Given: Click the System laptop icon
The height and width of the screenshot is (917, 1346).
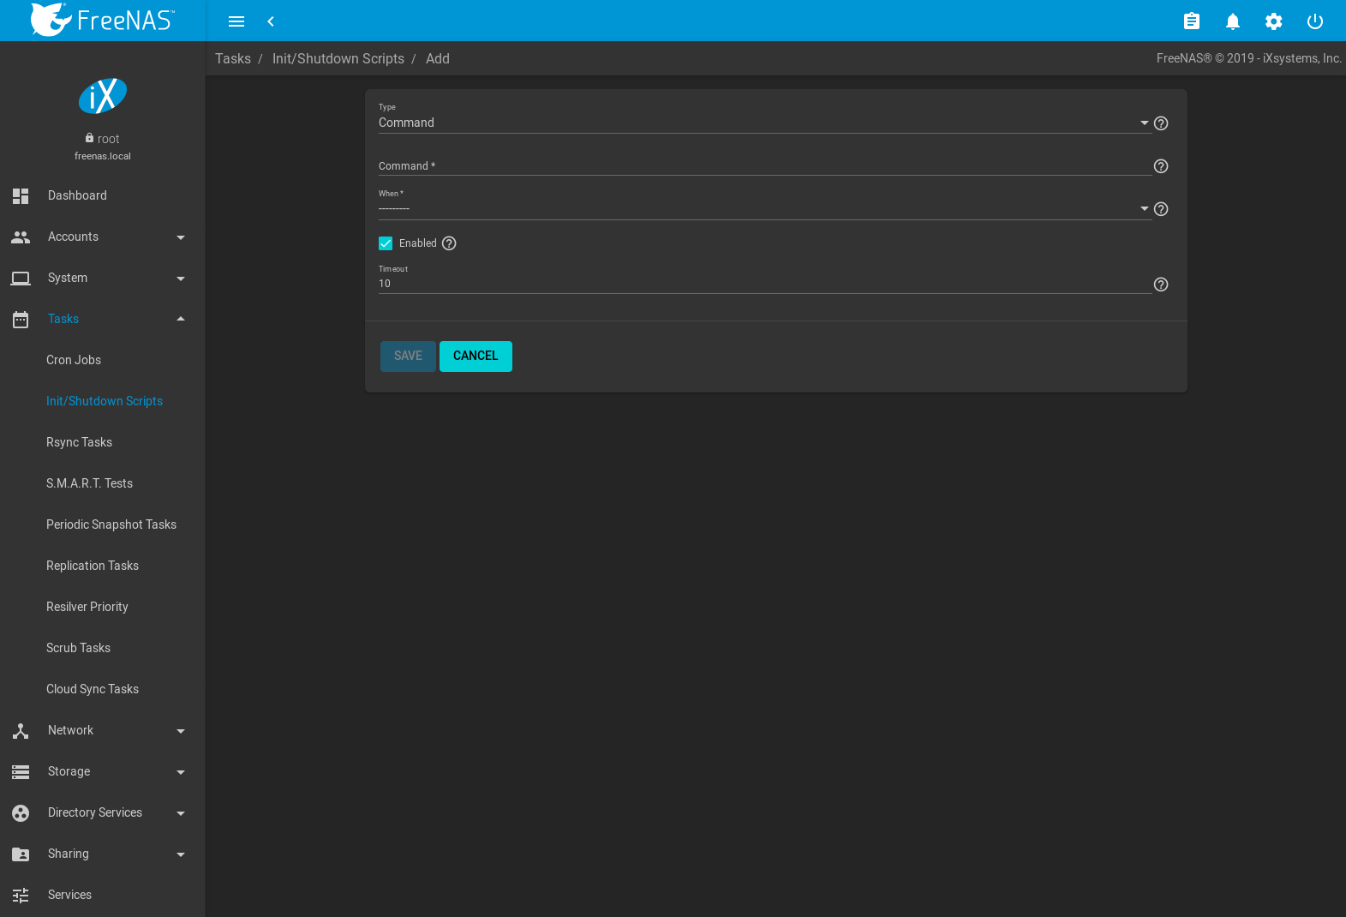Looking at the screenshot, I should (x=21, y=278).
